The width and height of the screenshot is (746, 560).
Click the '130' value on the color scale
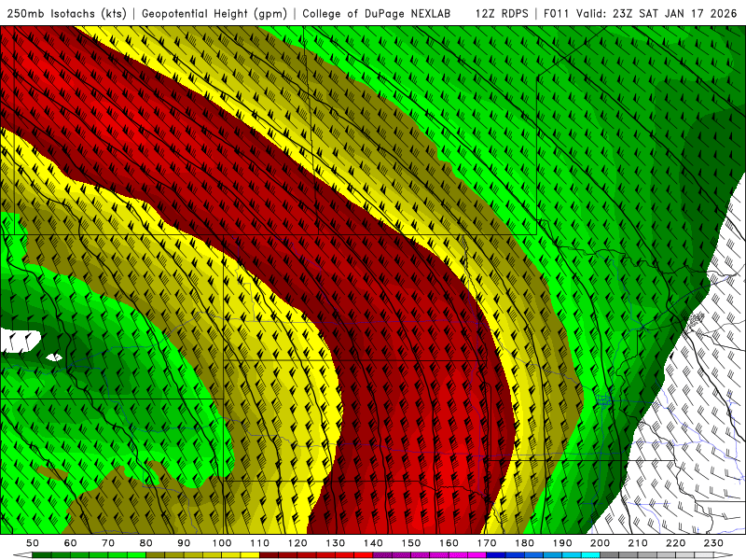[x=336, y=543]
